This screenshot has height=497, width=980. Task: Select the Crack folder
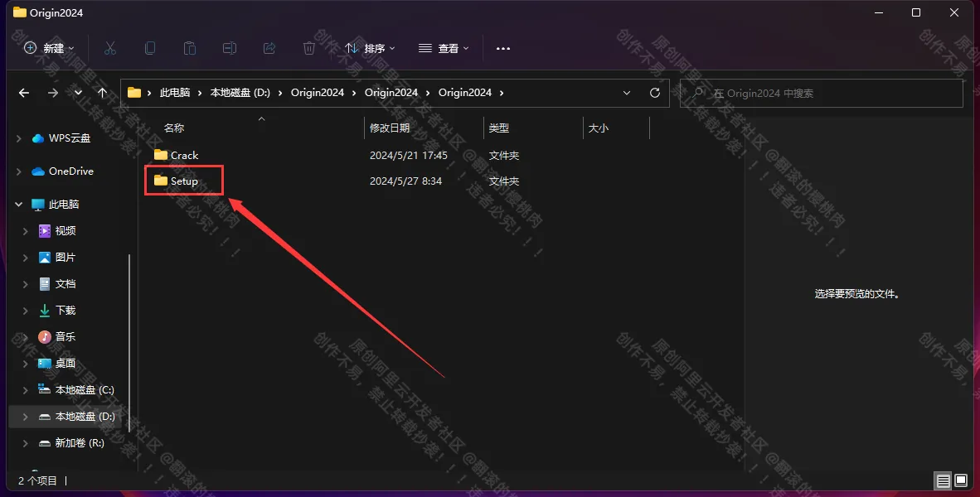pos(177,155)
